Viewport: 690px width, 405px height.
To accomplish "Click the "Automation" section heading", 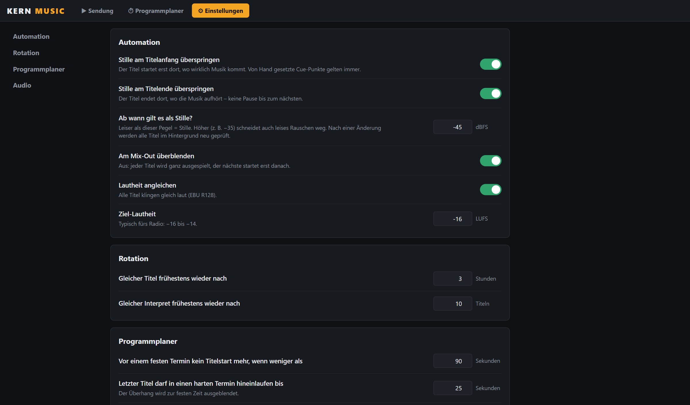I will point(139,42).
